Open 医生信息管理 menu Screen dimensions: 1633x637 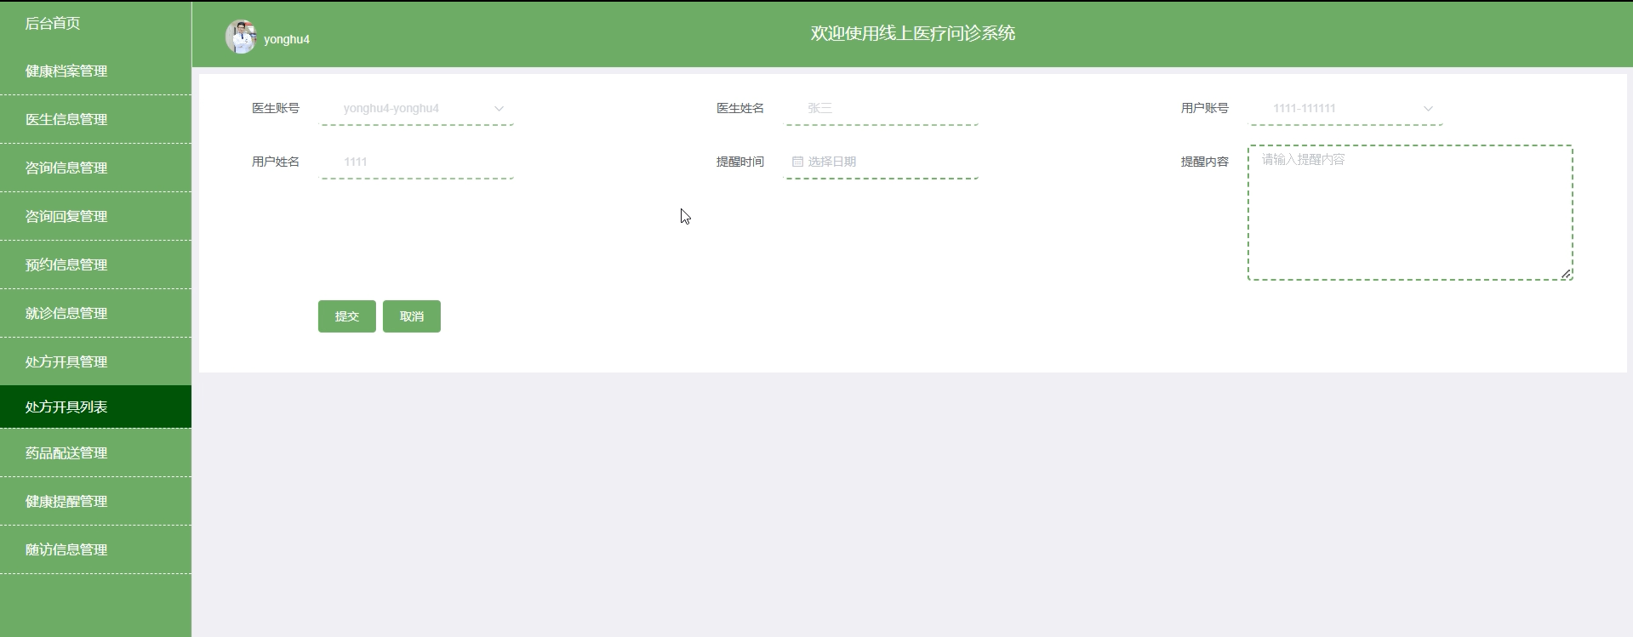pos(95,120)
